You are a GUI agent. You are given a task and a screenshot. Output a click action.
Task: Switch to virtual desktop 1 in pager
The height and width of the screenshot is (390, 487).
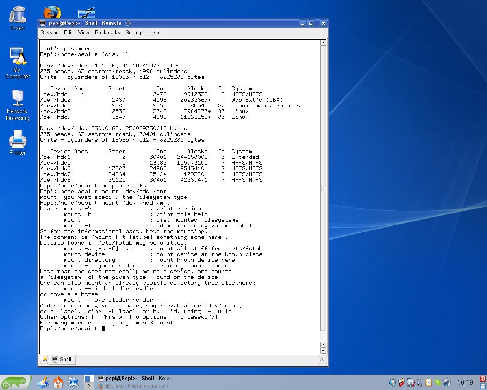click(88, 379)
